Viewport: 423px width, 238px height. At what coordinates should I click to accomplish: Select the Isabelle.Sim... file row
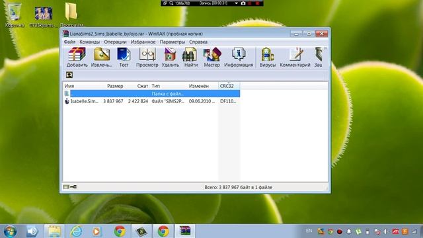151,101
